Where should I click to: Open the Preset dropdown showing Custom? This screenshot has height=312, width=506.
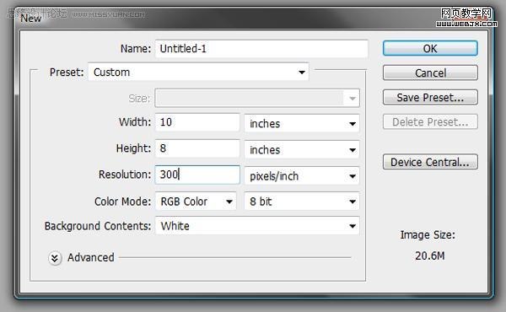[x=198, y=72]
